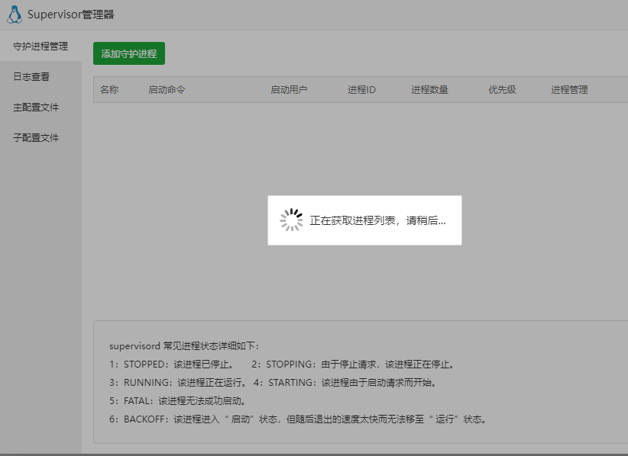Screen dimensions: 628x456
Task: Click the 名称 column header
Action: point(109,89)
